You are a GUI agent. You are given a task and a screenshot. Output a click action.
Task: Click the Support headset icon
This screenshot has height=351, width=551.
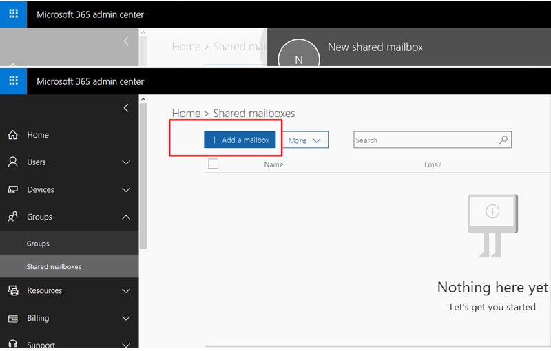click(12, 343)
